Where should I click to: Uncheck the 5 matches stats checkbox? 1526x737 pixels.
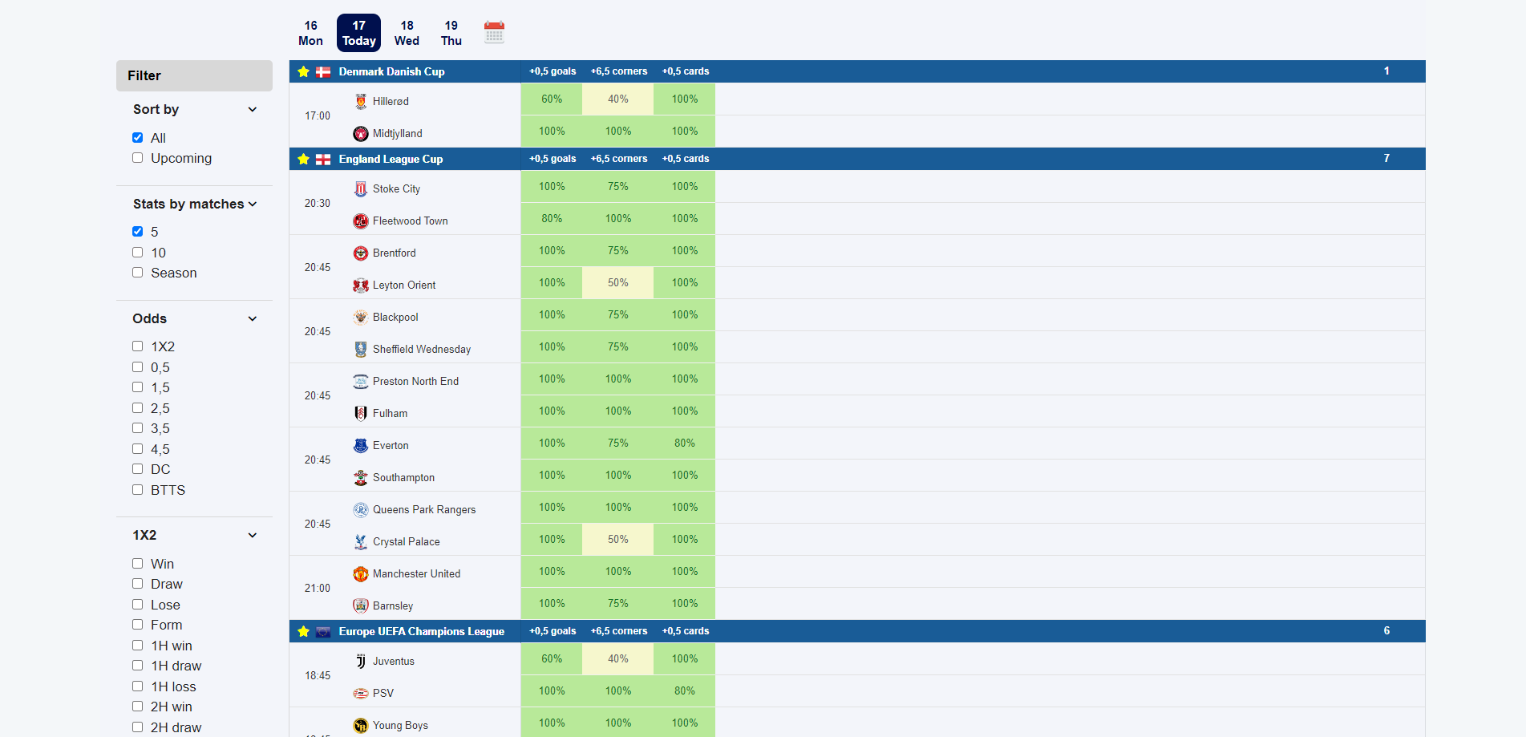tap(138, 232)
